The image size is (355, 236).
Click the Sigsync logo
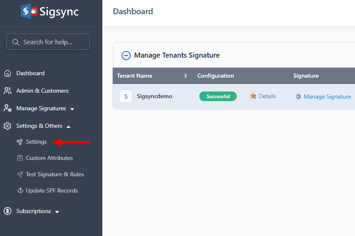(x=51, y=11)
